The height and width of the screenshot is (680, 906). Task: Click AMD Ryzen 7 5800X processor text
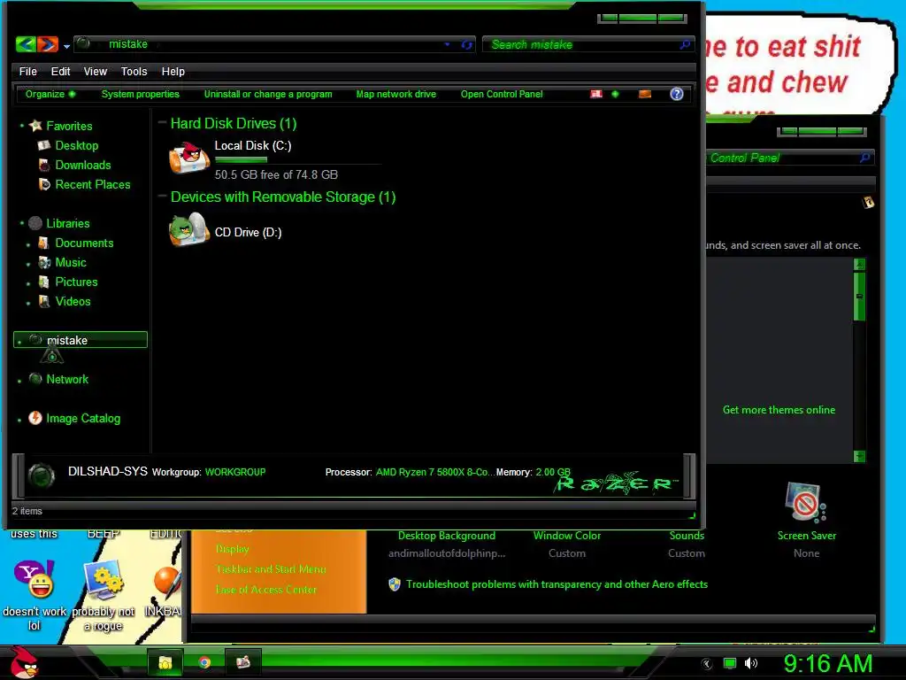pyautogui.click(x=434, y=472)
